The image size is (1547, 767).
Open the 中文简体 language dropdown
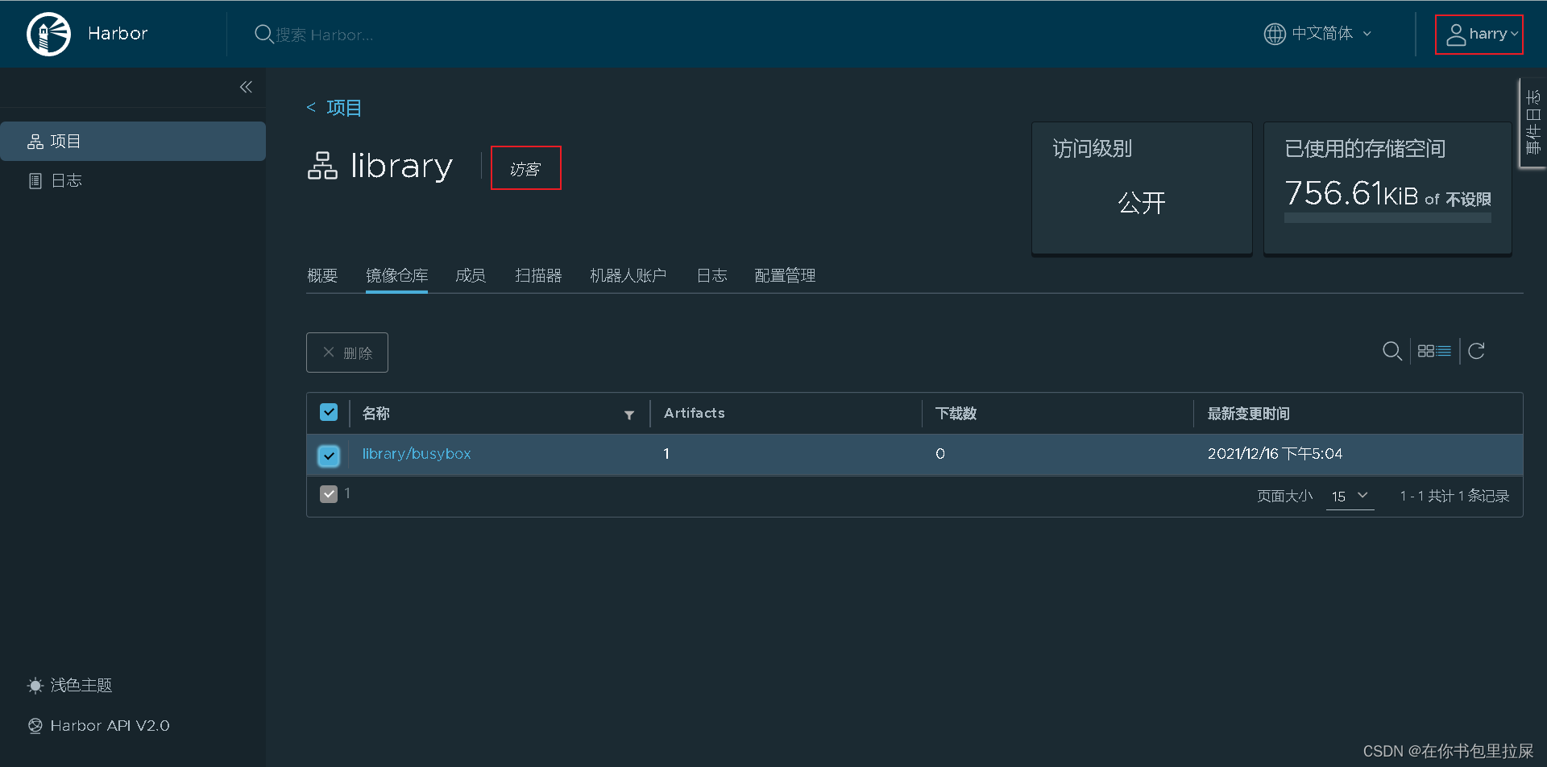(1317, 34)
